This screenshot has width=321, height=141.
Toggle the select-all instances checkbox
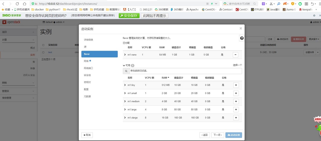43,45
